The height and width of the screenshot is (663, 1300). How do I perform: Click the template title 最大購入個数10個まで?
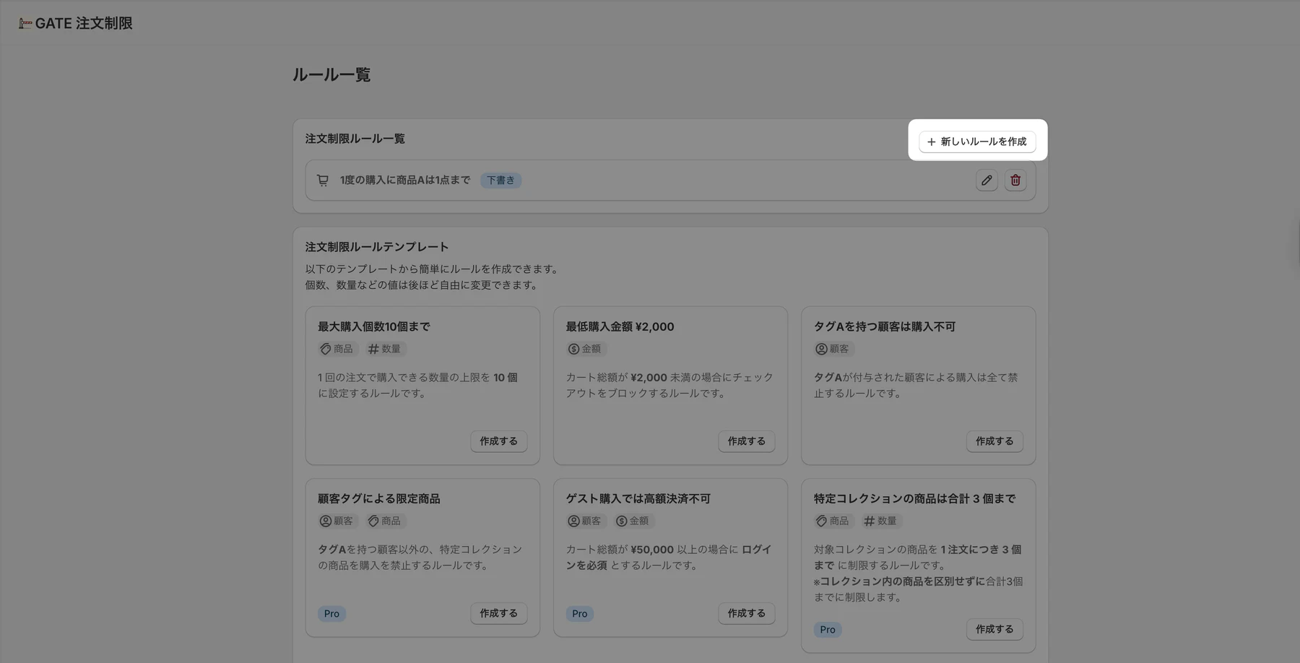(374, 326)
